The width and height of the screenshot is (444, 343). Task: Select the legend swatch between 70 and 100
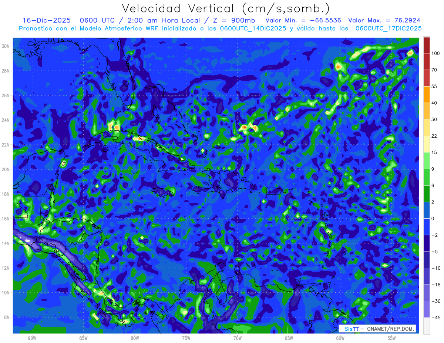[427, 61]
